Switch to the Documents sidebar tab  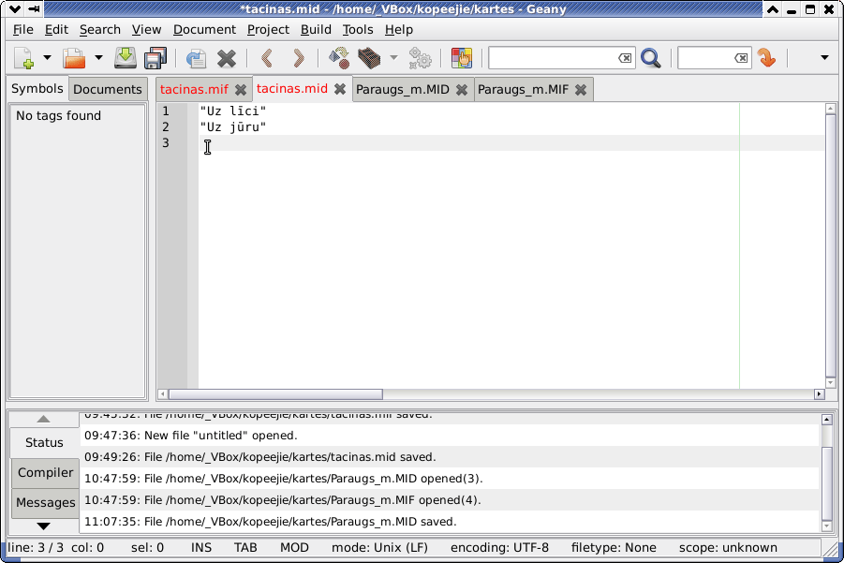click(x=108, y=89)
